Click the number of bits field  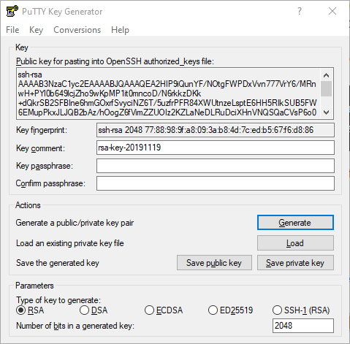tap(303, 326)
